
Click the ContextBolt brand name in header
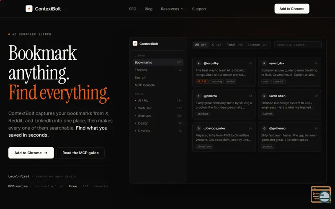click(48, 9)
